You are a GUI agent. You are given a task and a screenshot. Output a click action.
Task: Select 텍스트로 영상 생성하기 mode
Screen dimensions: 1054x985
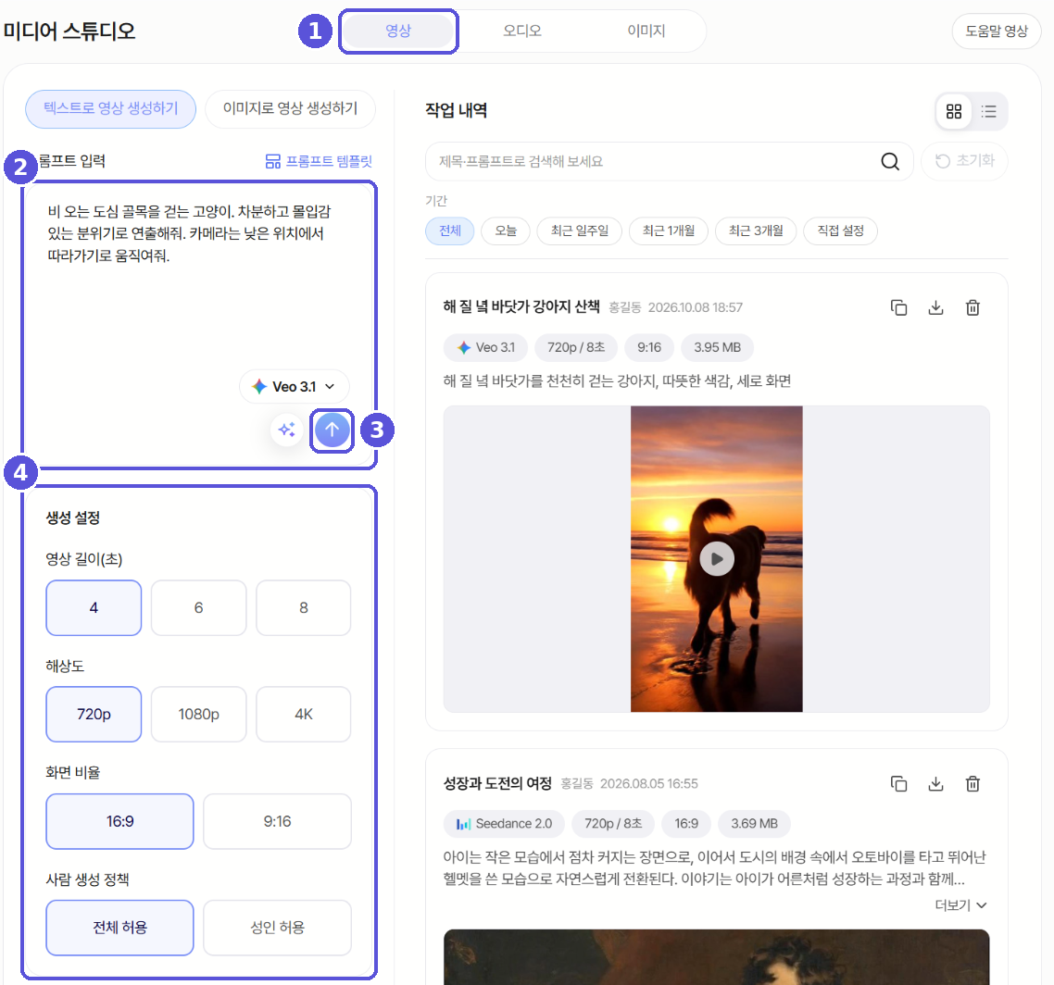tap(111, 109)
